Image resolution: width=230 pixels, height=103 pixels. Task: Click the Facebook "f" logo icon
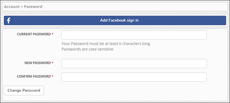coord(9,20)
